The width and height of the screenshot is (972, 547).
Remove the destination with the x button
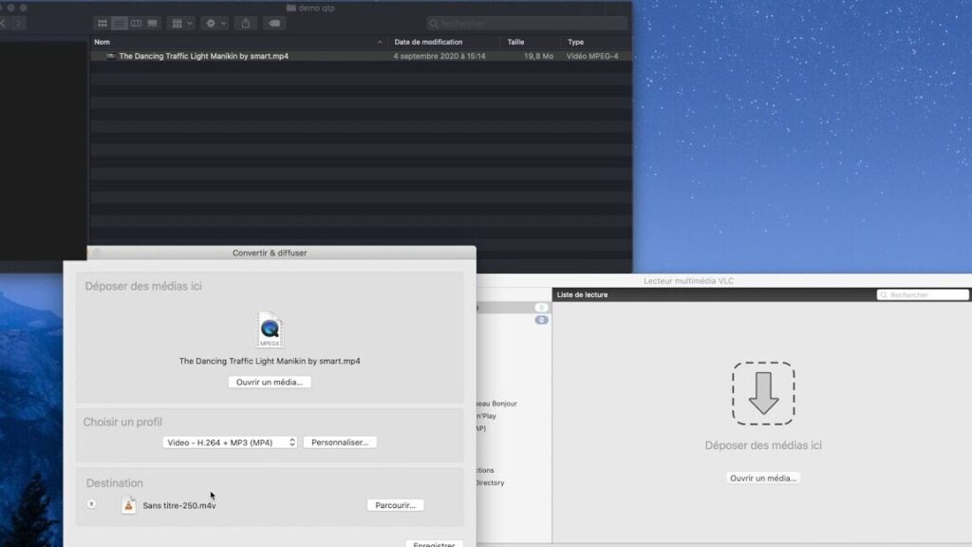[x=92, y=504]
